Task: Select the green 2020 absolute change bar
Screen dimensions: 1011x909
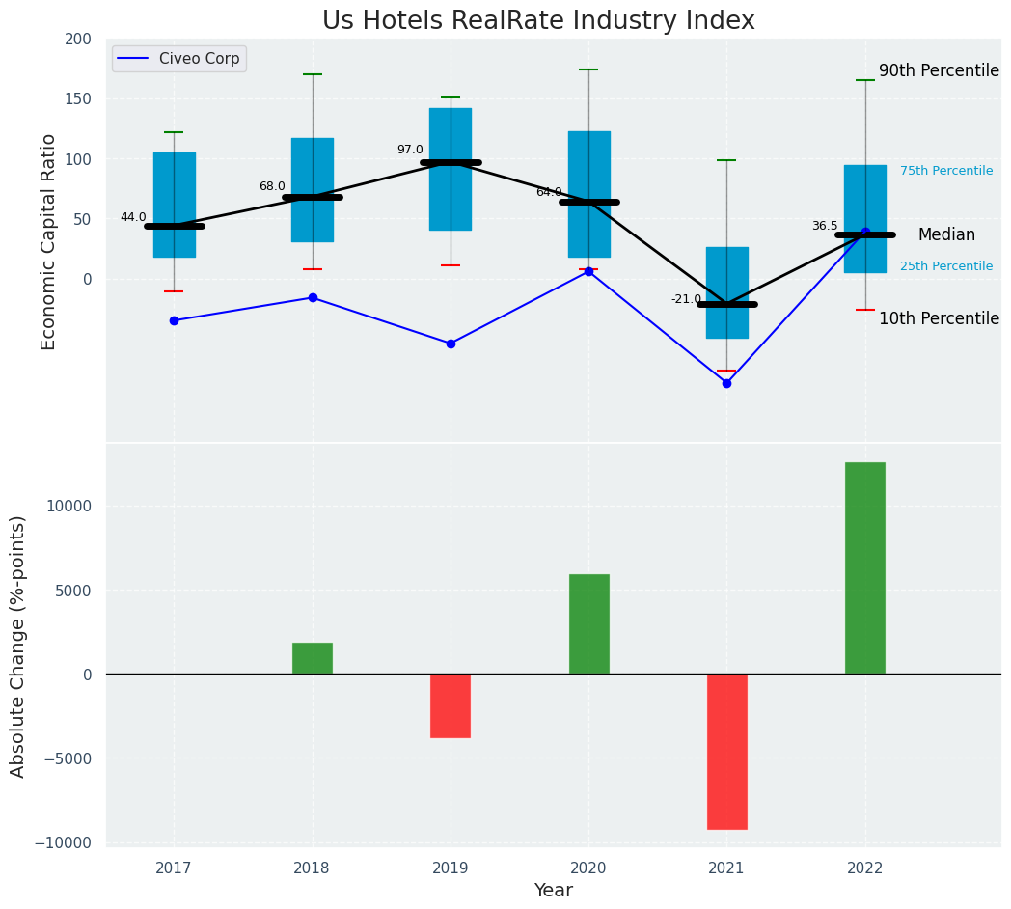Action: point(588,623)
